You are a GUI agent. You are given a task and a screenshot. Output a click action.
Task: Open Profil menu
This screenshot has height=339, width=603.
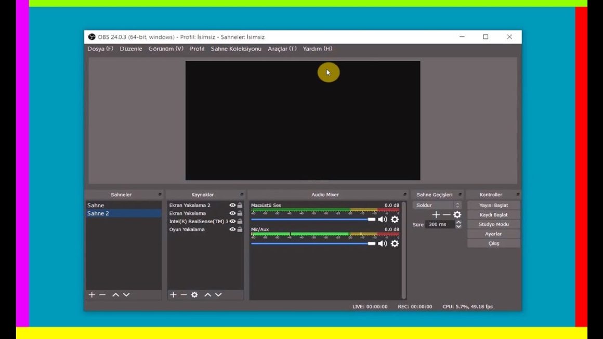click(x=197, y=49)
